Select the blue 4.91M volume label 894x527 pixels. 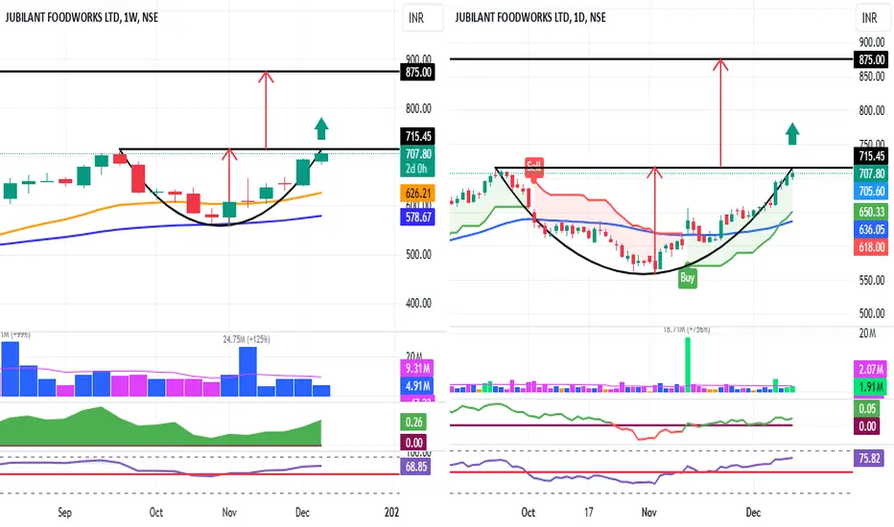418,386
